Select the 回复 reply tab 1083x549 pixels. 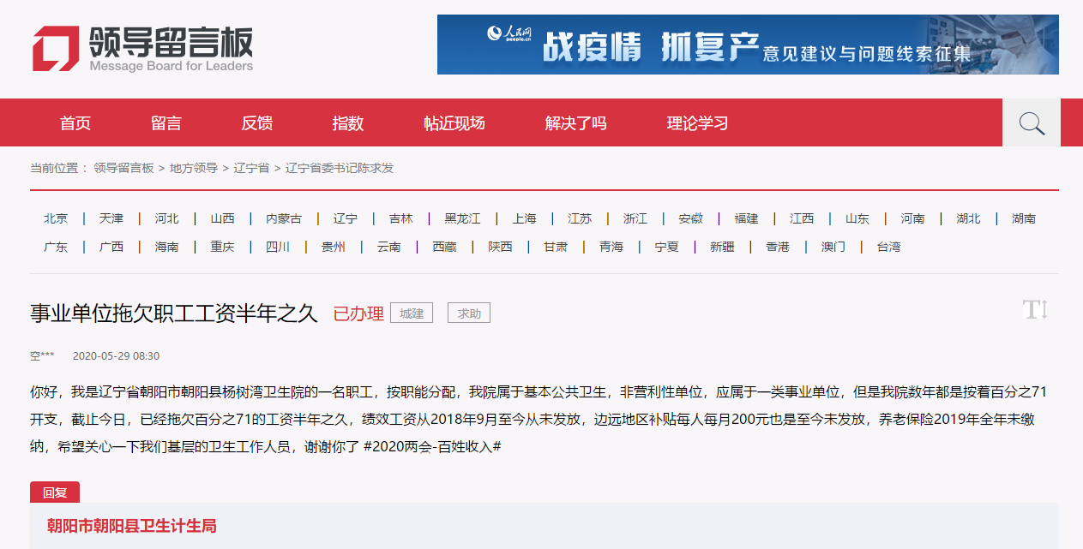pos(55,492)
